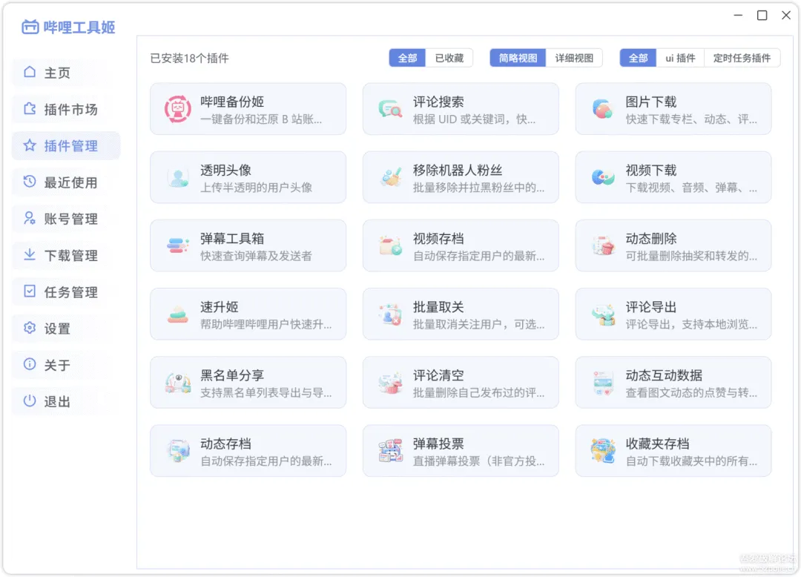Click description 上传半透明的用户头像
Image resolution: width=801 pixels, height=577 pixels.
(x=256, y=188)
